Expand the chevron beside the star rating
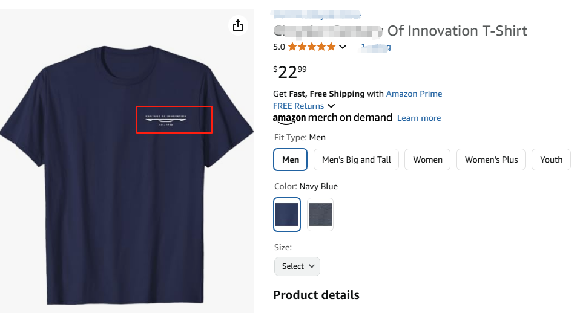The image size is (580, 313). (x=343, y=47)
